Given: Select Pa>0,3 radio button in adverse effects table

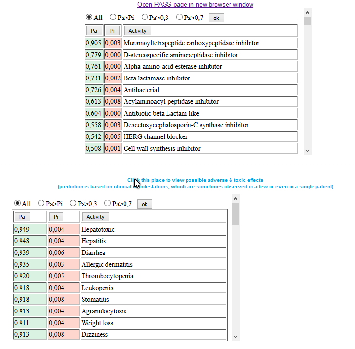Looking at the screenshot, I should (73, 203).
